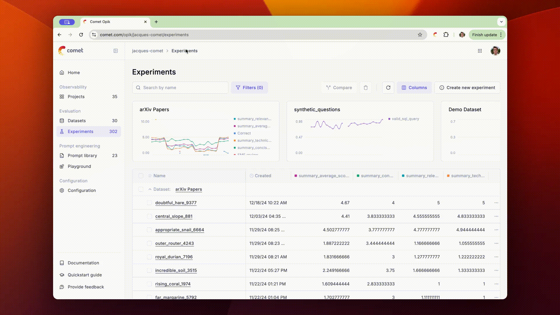Click the Compare icon for experiments

click(339, 87)
